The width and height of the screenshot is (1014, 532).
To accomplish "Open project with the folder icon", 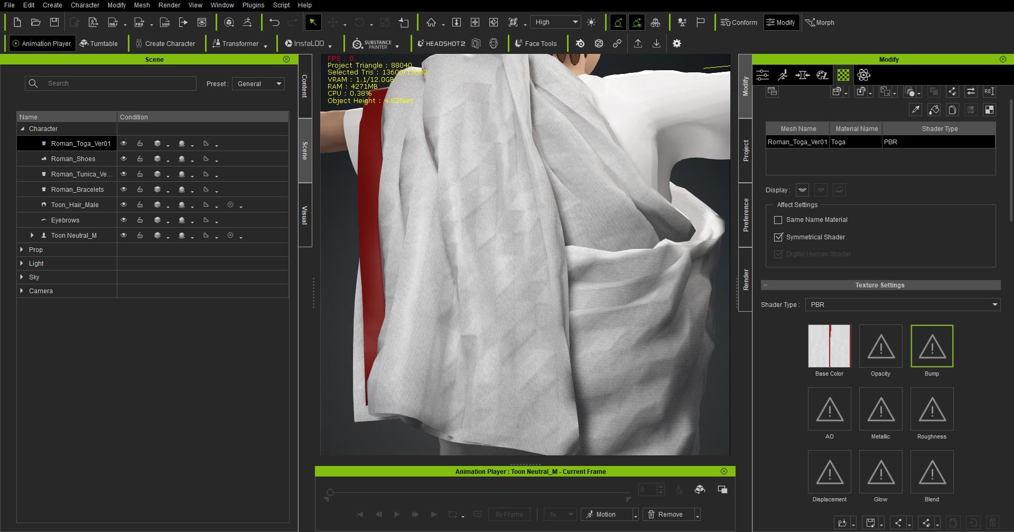I will [x=35, y=22].
